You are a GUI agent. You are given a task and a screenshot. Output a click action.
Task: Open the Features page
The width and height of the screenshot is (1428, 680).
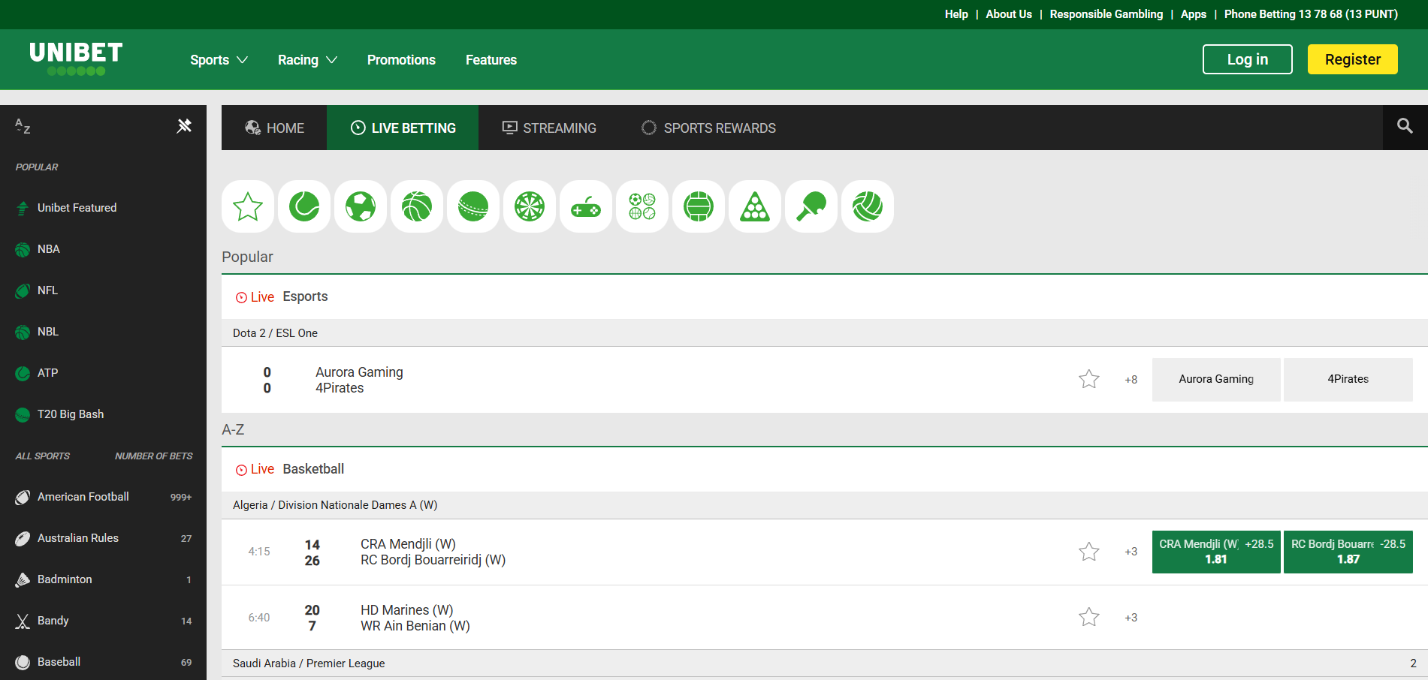pos(491,60)
